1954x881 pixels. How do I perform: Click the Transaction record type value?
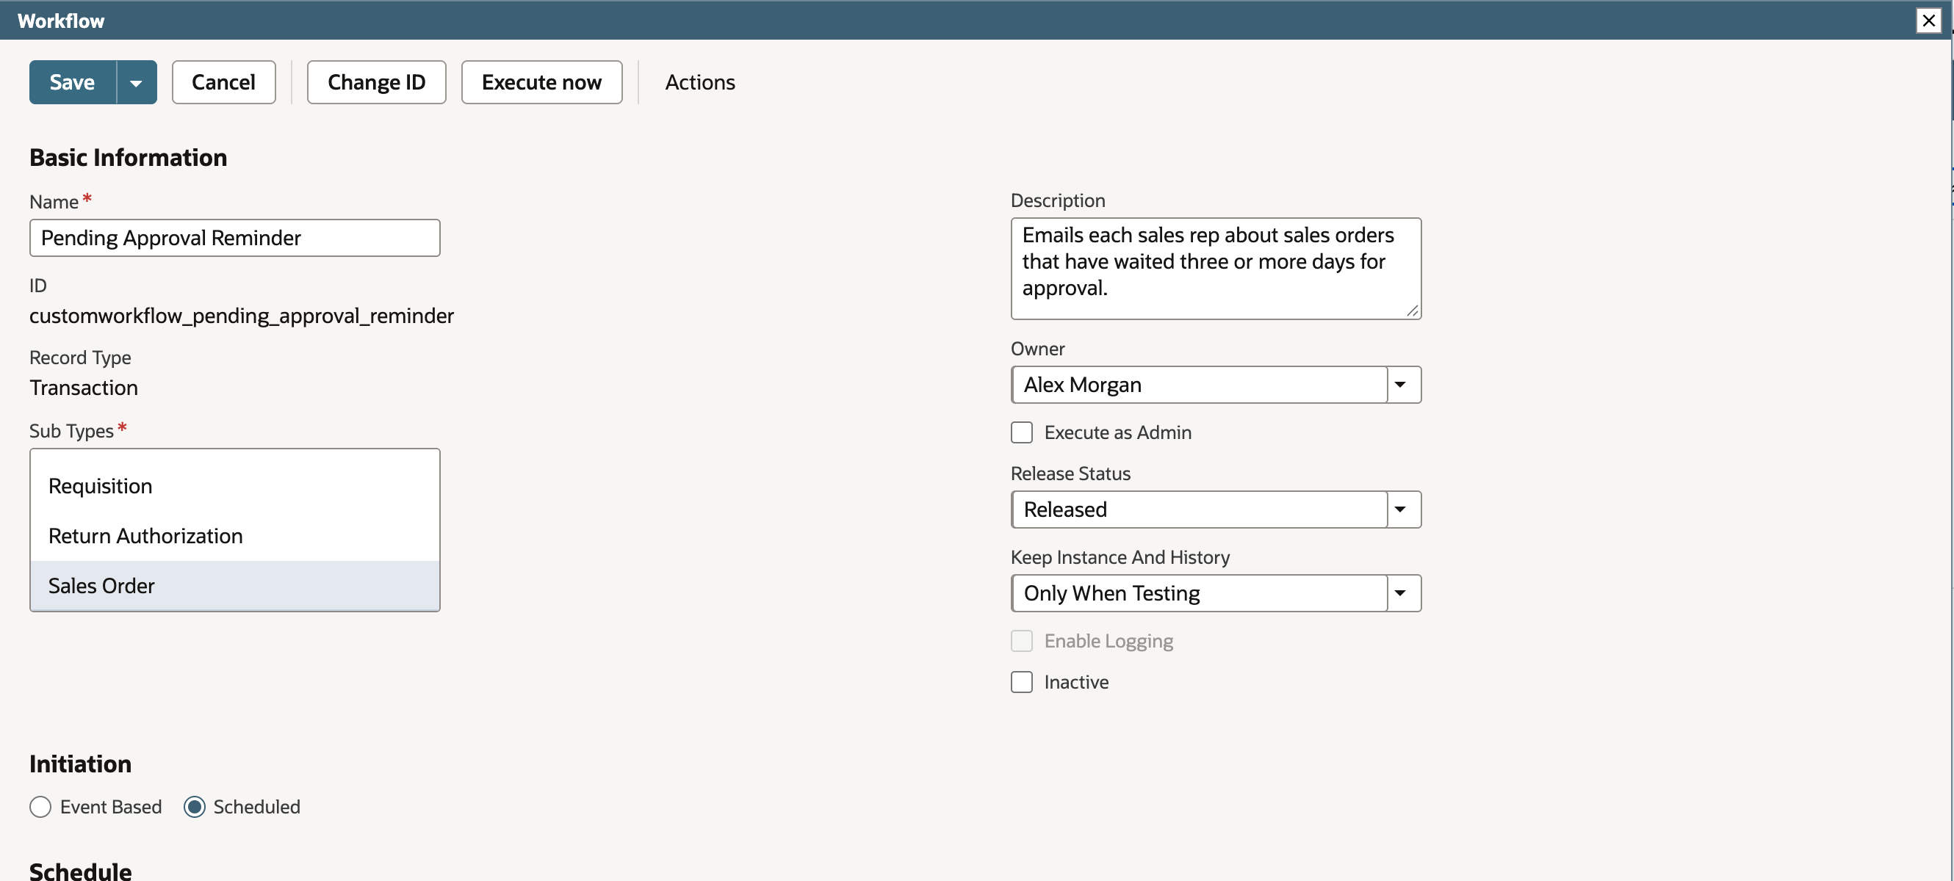click(x=84, y=388)
